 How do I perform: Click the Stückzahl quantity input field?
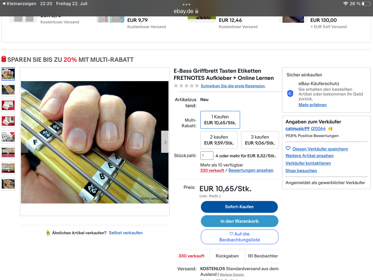click(x=207, y=155)
